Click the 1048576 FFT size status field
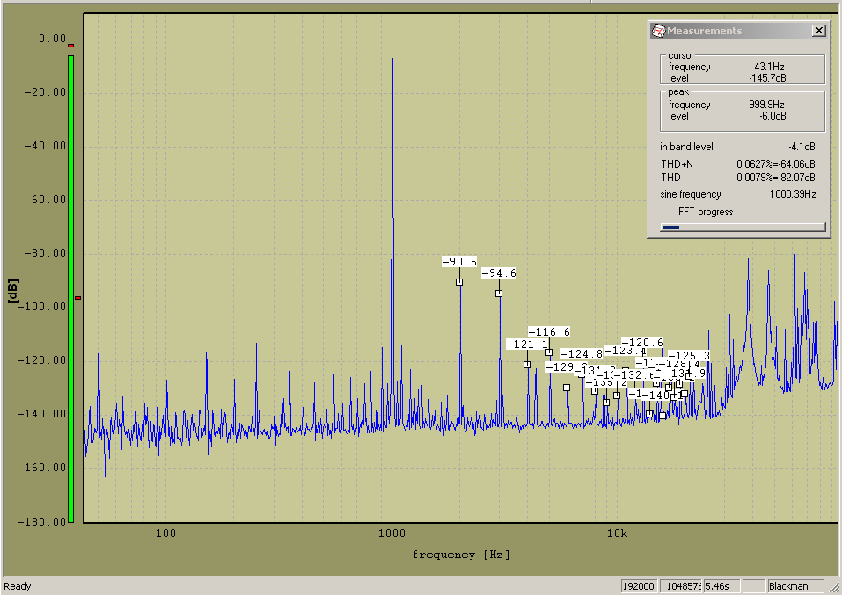The image size is (842, 595). (683, 586)
